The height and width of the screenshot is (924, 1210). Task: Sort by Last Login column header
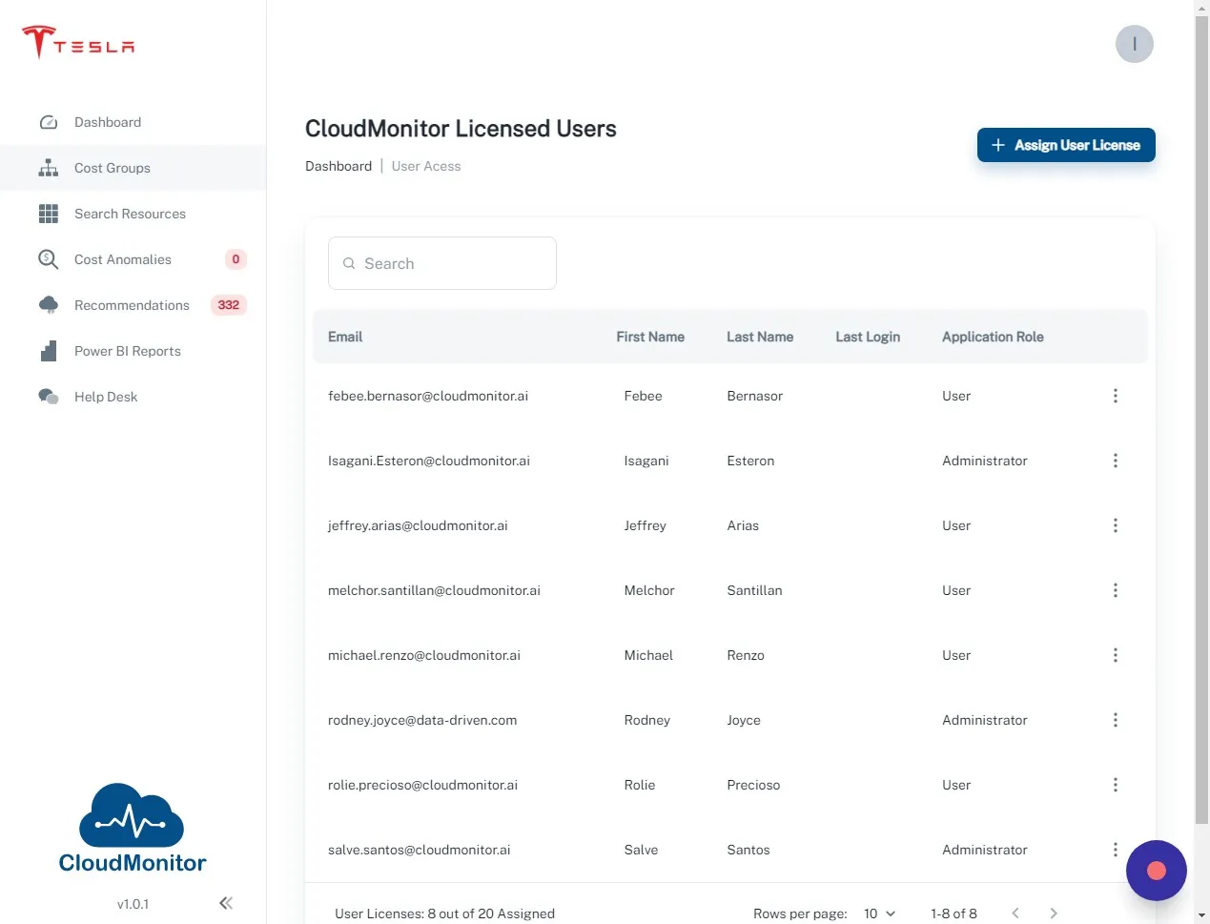[868, 337]
